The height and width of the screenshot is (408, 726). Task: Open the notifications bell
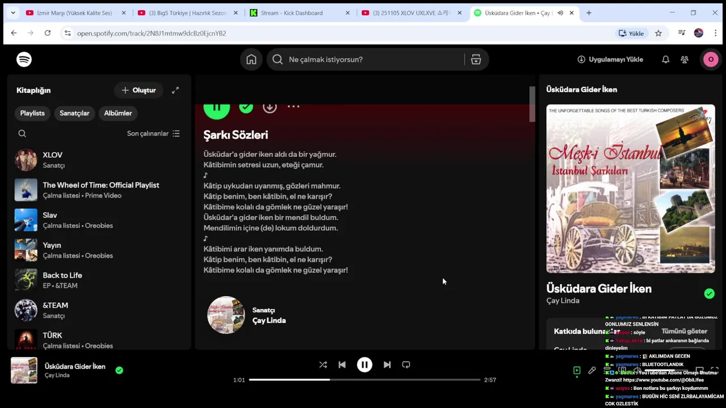tap(666, 59)
